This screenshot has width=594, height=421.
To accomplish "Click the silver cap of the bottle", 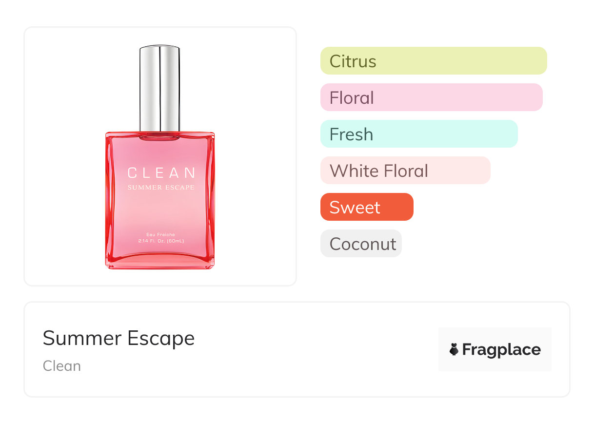I will 159,88.
